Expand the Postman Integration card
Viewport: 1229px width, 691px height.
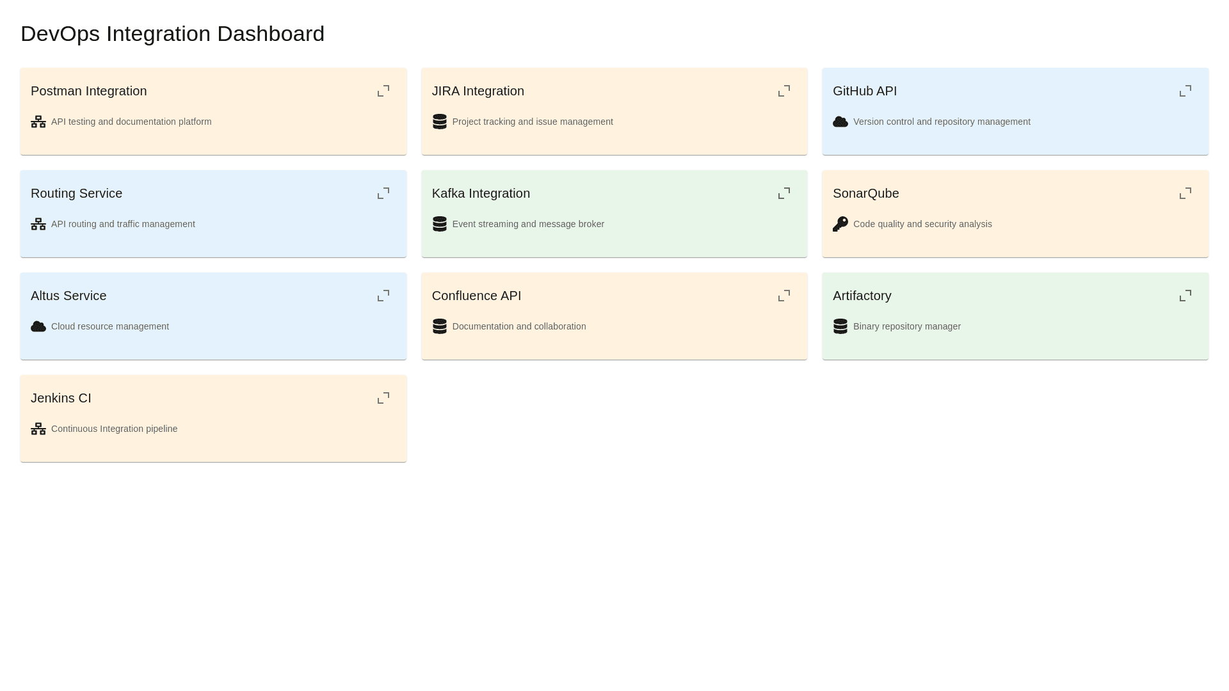[x=383, y=91]
